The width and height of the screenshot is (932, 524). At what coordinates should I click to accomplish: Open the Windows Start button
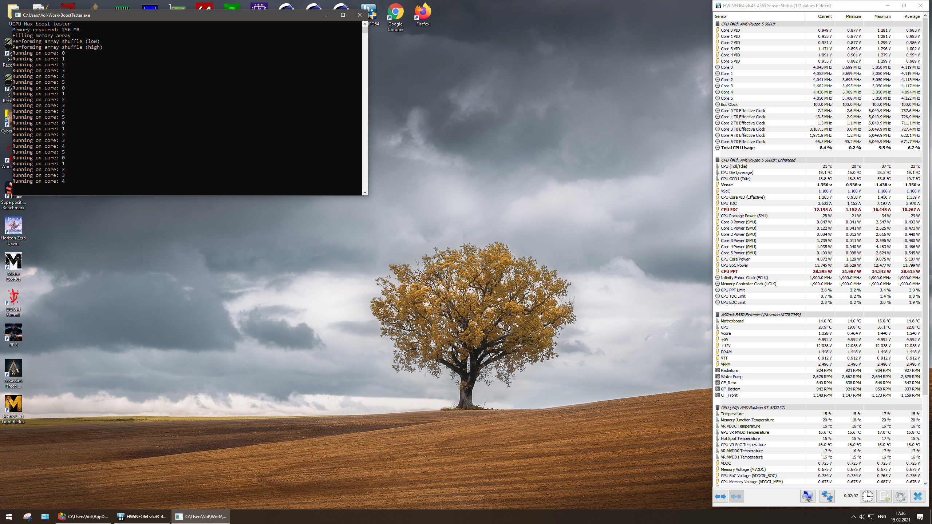tap(9, 517)
